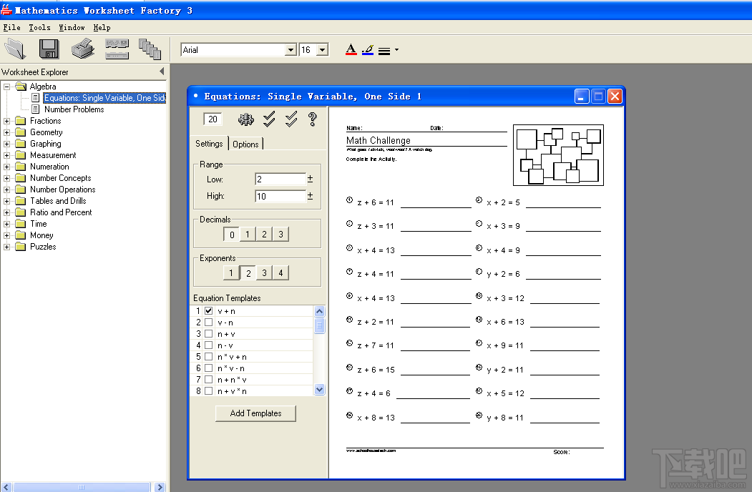Click the Low range input field

click(280, 179)
